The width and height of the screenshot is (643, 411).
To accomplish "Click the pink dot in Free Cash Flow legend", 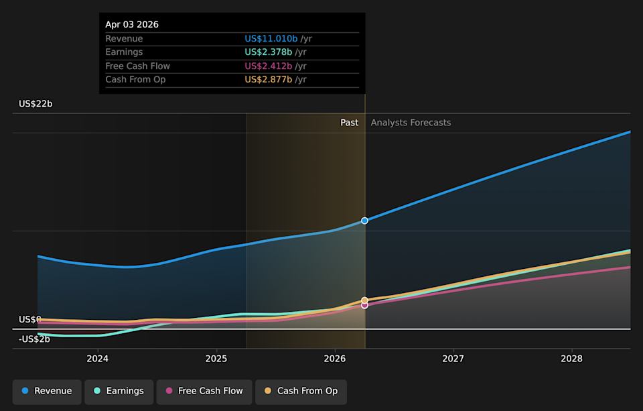I will pyautogui.click(x=169, y=391).
